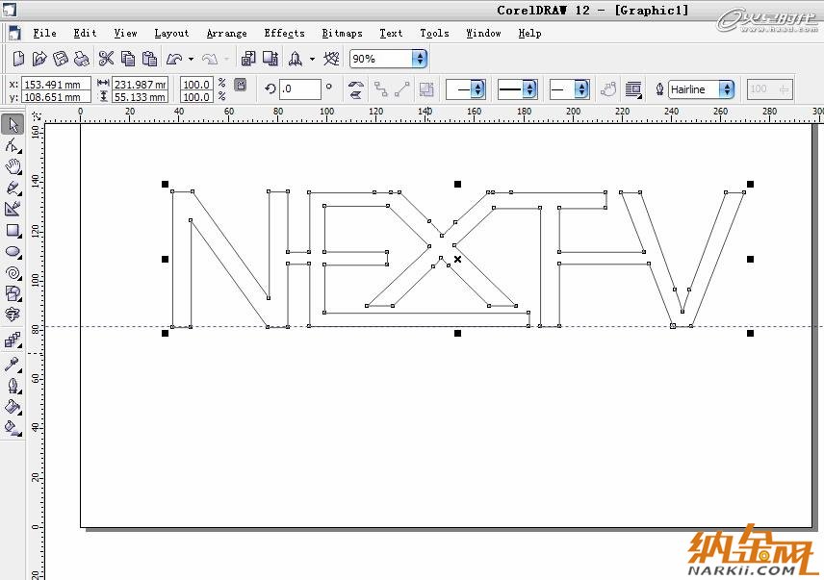Click the object width field 231.987
Viewport: 824px width, 580px height.
140,84
